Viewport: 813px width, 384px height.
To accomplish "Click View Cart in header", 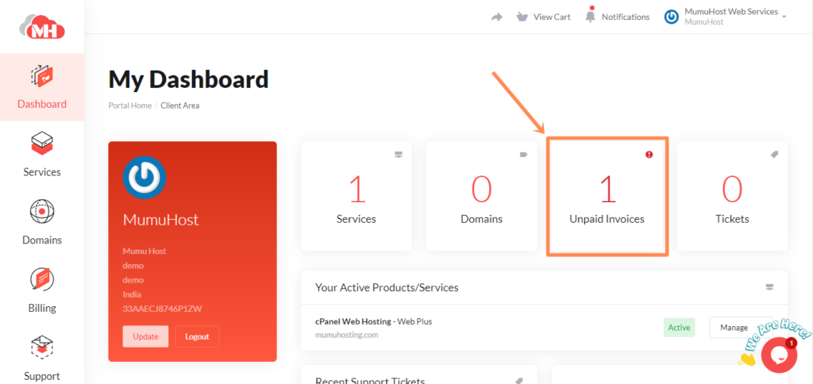I will (543, 17).
